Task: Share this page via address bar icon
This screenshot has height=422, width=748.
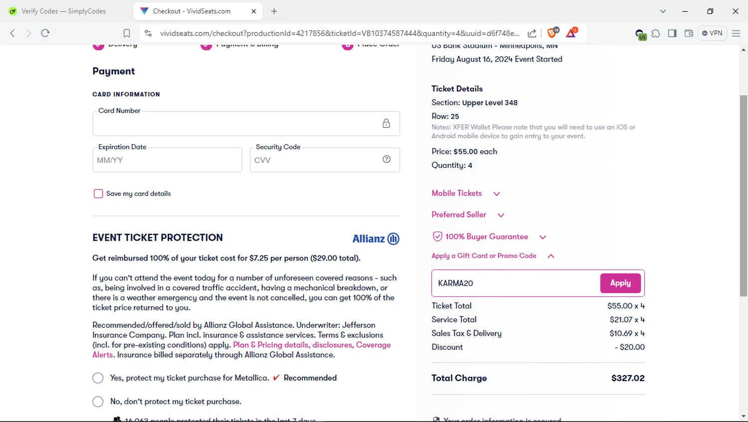Action: (532, 33)
